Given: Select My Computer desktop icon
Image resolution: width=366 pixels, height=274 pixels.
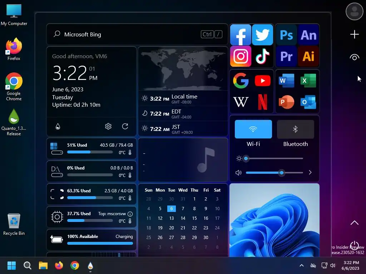Looking at the screenshot, I should [x=14, y=15].
